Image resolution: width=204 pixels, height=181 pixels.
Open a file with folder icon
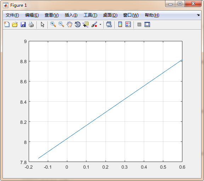click(15, 24)
